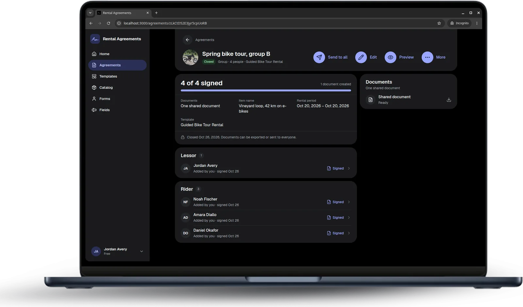523x307 pixels.
Task: Click the Shared document file icon
Action: [370, 100]
